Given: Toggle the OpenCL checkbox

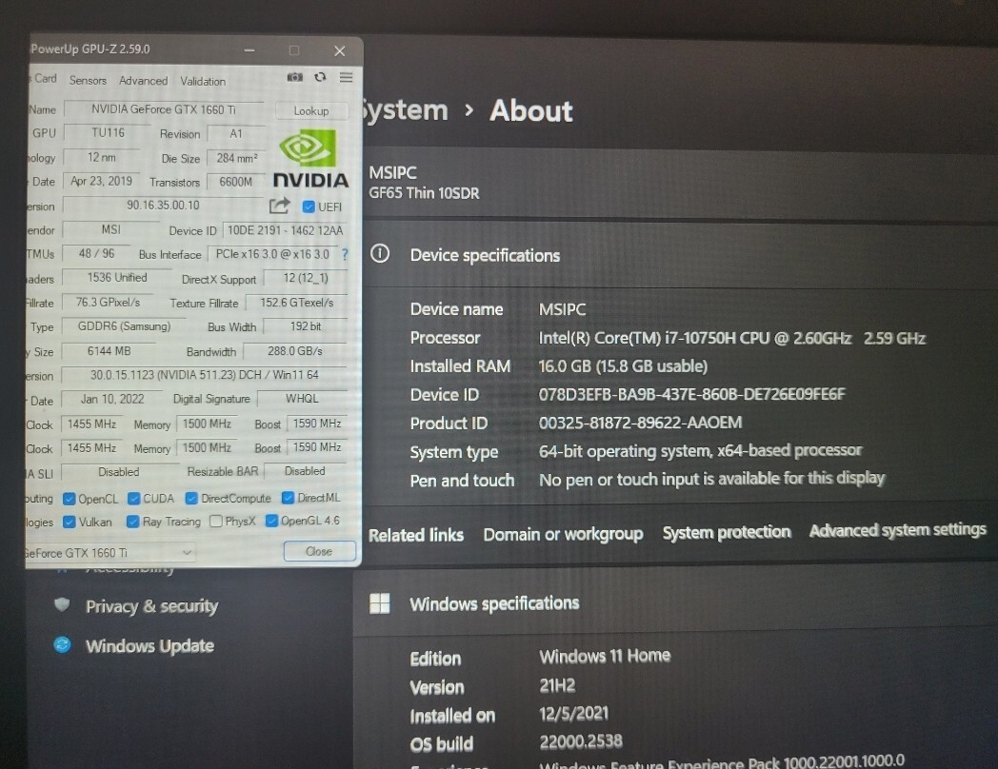Looking at the screenshot, I should 70,499.
